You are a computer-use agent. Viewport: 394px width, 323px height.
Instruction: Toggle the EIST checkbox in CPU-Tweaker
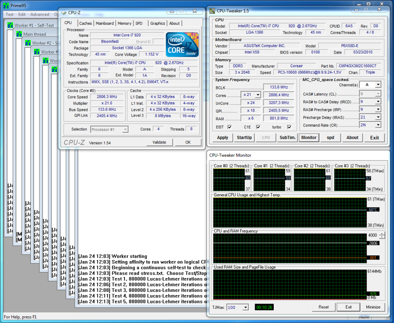point(229,127)
